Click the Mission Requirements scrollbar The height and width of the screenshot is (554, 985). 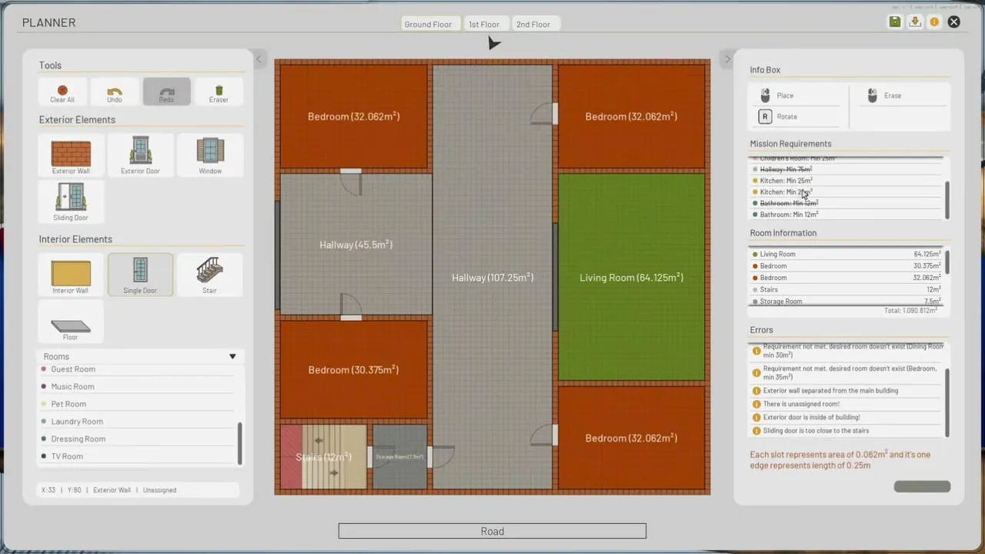coord(947,200)
